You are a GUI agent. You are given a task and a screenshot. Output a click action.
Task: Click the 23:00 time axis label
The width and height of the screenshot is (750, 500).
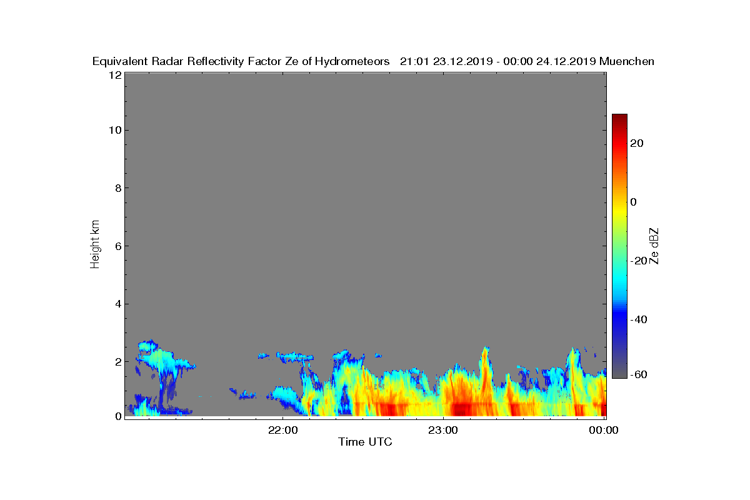tap(443, 430)
